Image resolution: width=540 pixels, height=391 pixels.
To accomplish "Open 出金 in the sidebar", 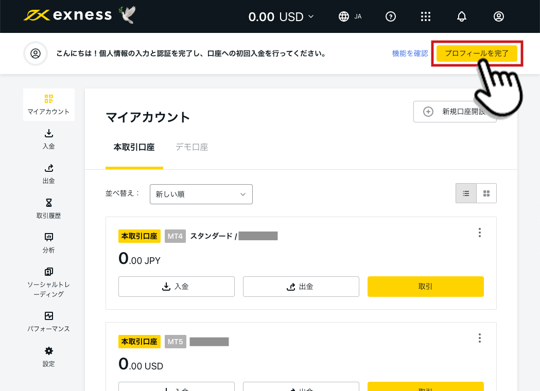I will coord(49,174).
